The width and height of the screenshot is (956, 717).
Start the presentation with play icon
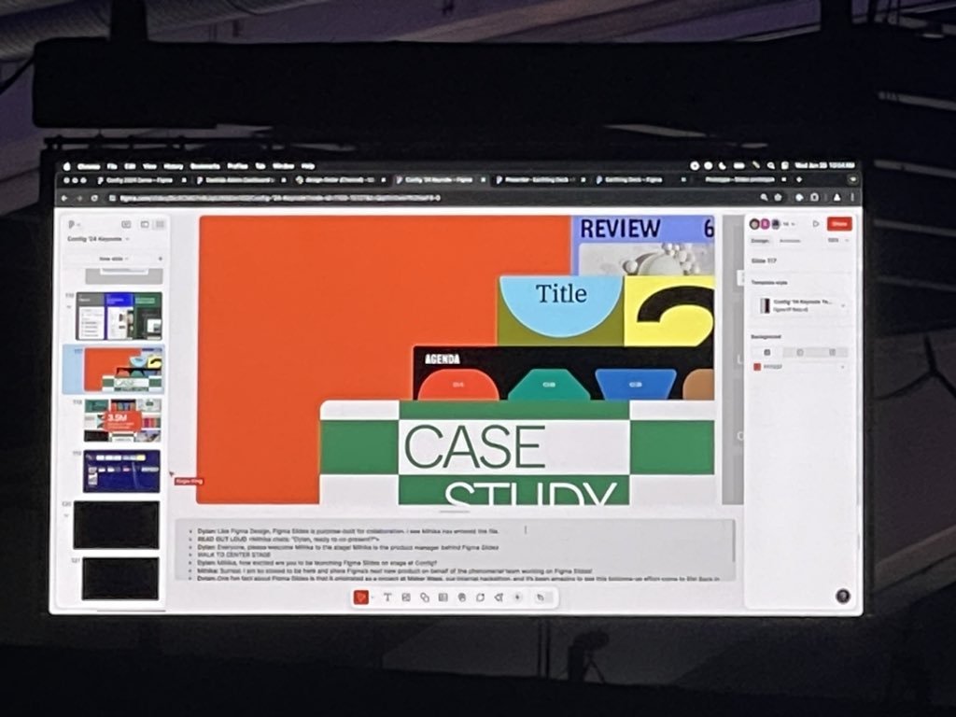click(x=816, y=224)
